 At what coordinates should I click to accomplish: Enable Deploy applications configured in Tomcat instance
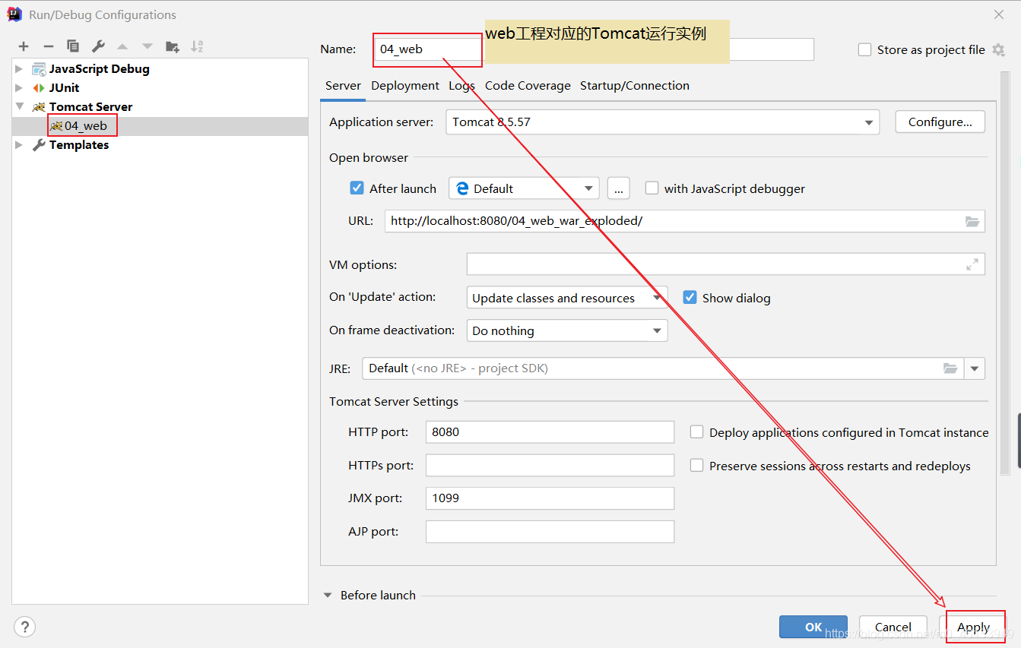click(x=696, y=431)
